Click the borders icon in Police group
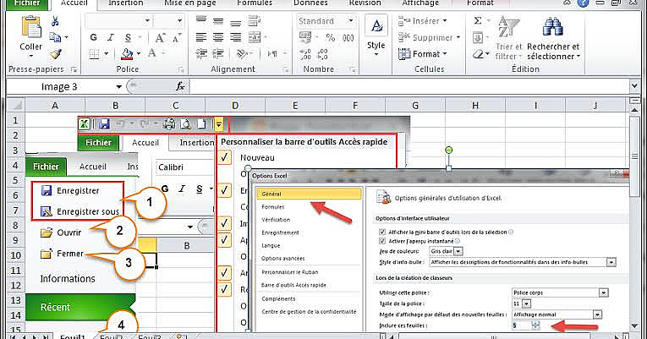 coord(95,53)
